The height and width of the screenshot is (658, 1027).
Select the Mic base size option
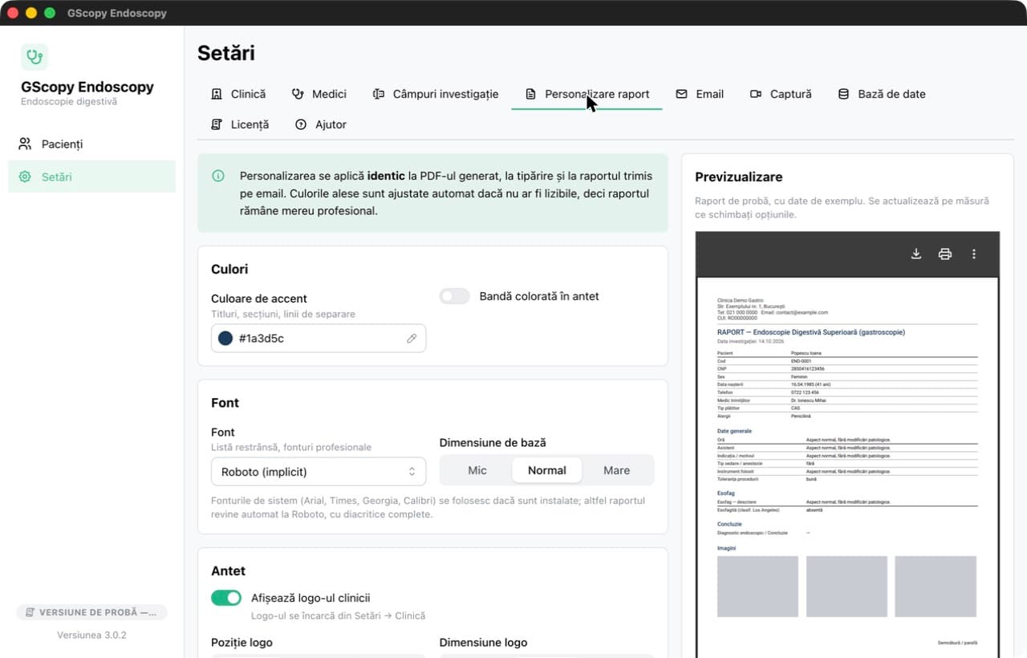pyautogui.click(x=477, y=470)
